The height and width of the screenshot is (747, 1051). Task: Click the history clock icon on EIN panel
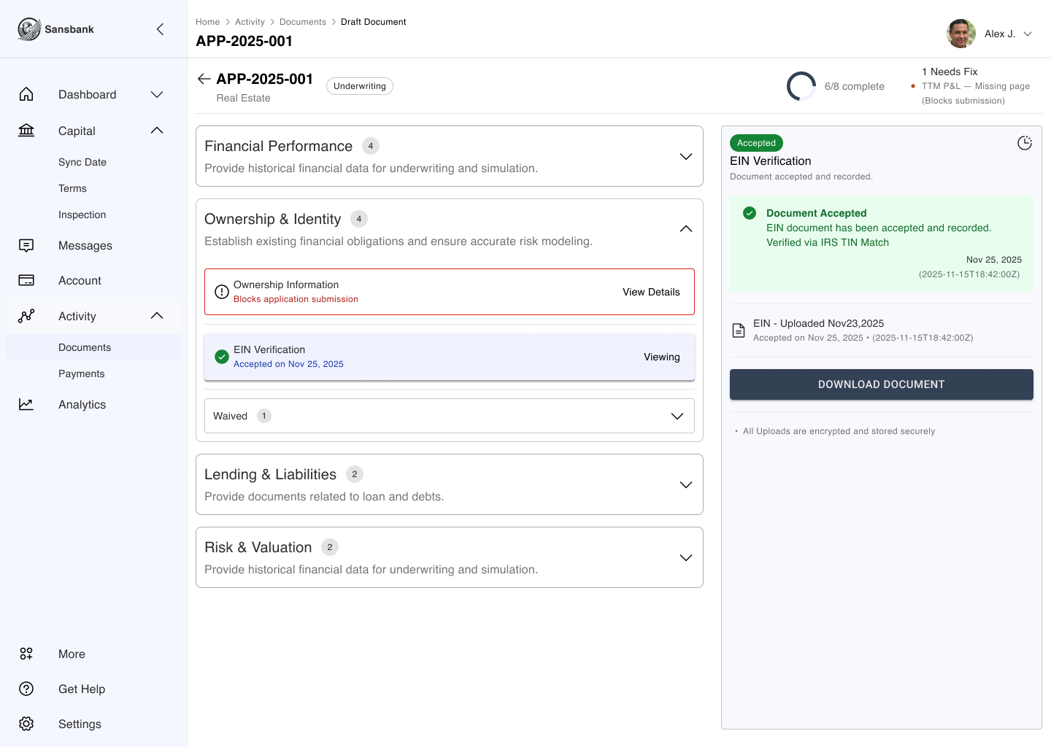(1025, 143)
